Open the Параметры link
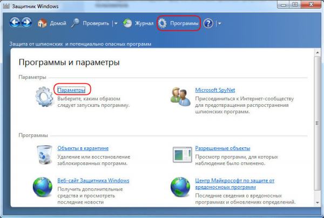Image resolution: width=324 pixels, height=218 pixels. [x=71, y=89]
